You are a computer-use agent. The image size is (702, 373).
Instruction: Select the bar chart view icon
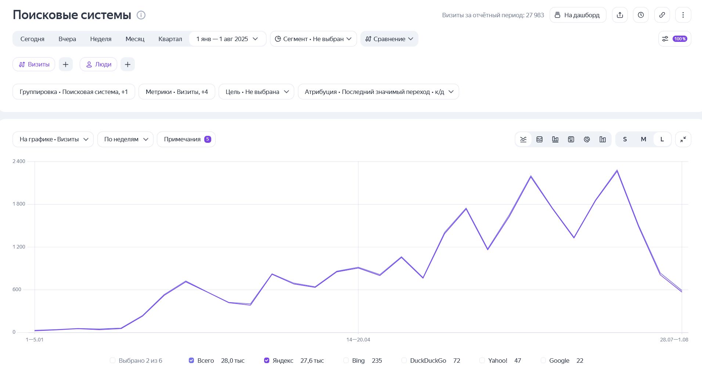(x=555, y=140)
